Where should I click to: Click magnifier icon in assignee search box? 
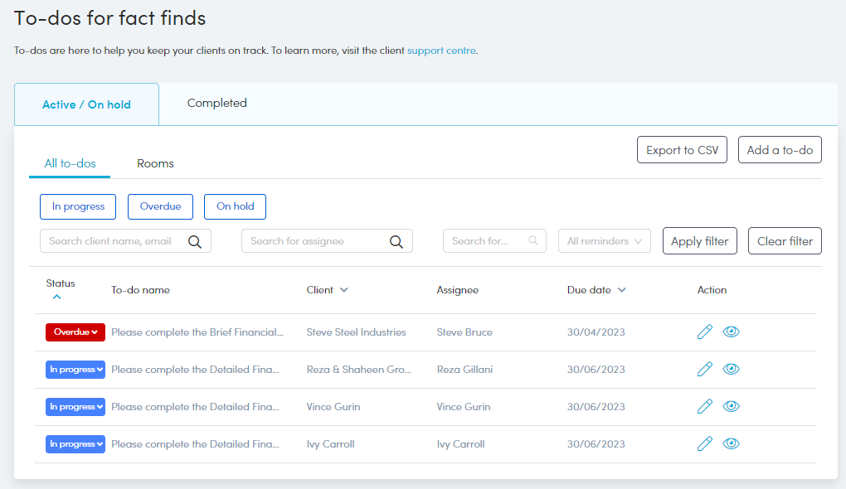pyautogui.click(x=396, y=241)
